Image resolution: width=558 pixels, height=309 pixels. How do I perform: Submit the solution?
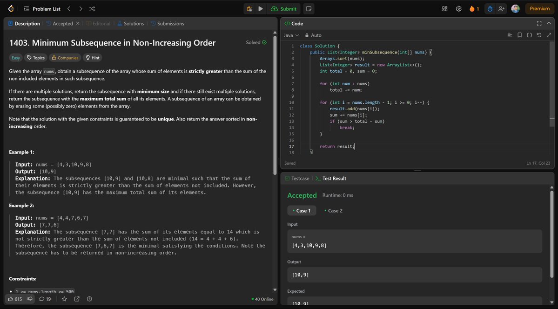click(283, 9)
